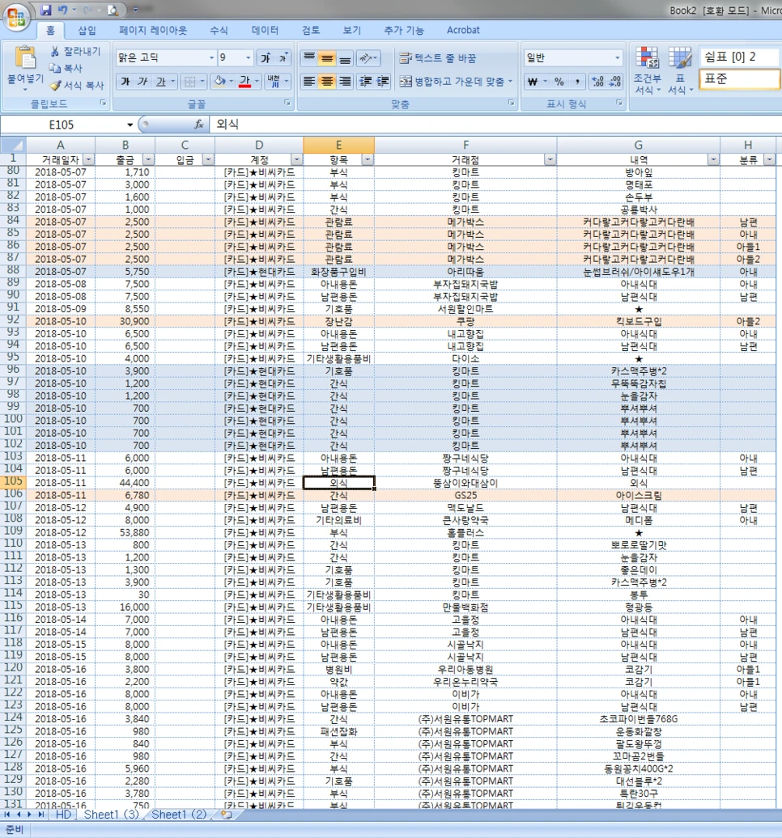Switch to the 수식 ribbon tab
This screenshot has height=838, width=782.
tap(219, 31)
